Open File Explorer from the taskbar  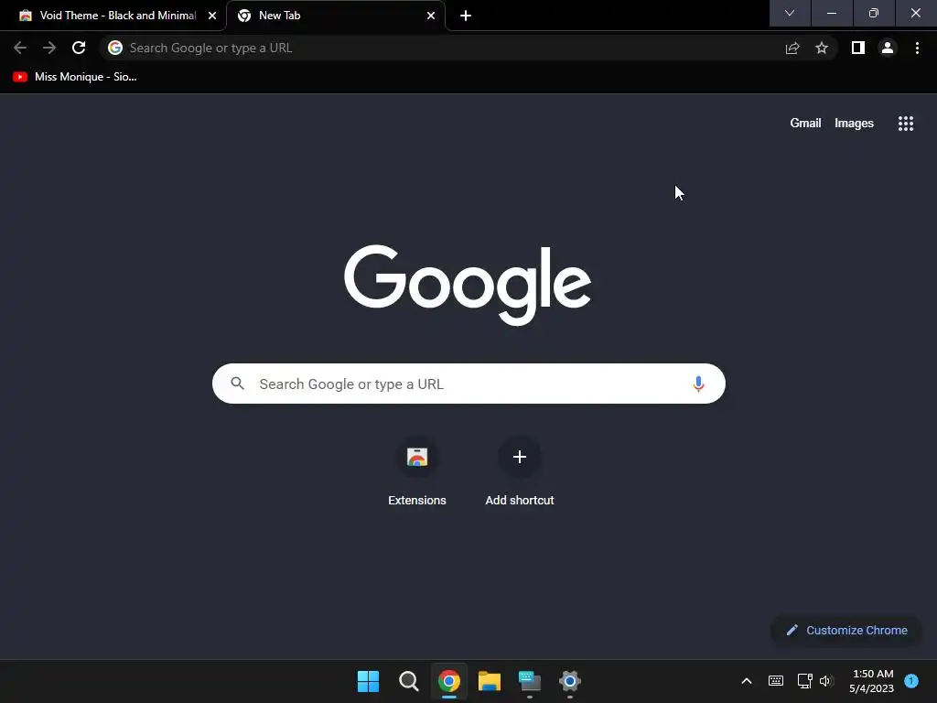(x=490, y=681)
